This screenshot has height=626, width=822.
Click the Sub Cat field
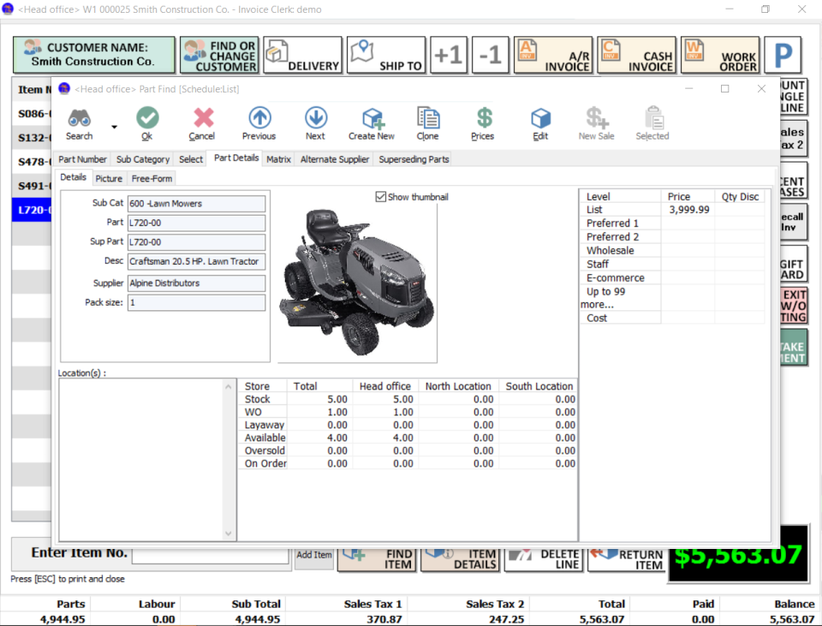coord(196,204)
